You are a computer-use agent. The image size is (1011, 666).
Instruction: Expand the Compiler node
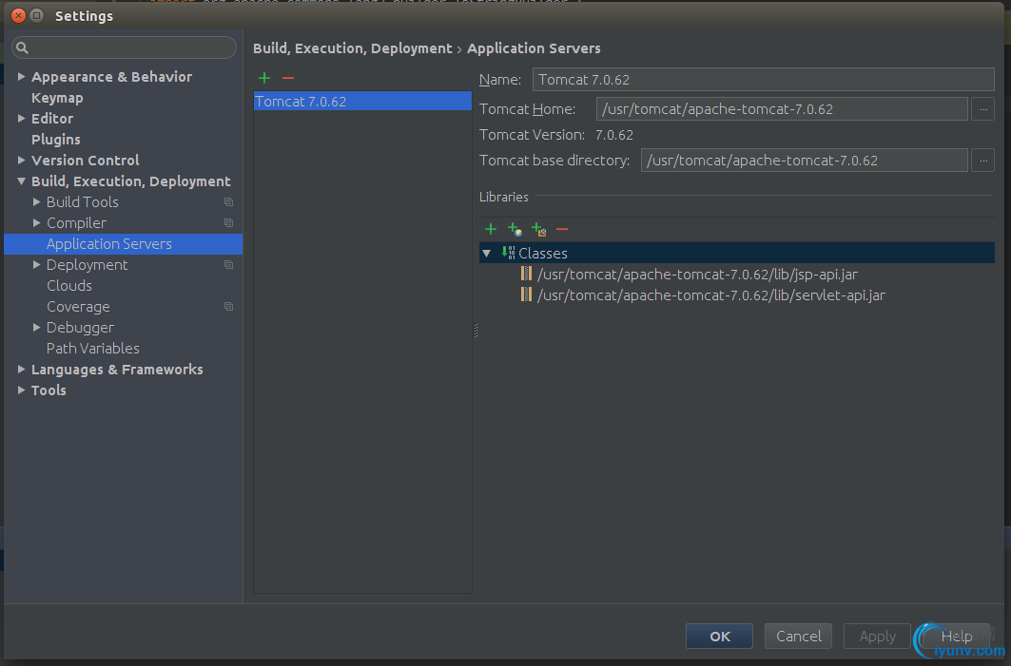37,223
